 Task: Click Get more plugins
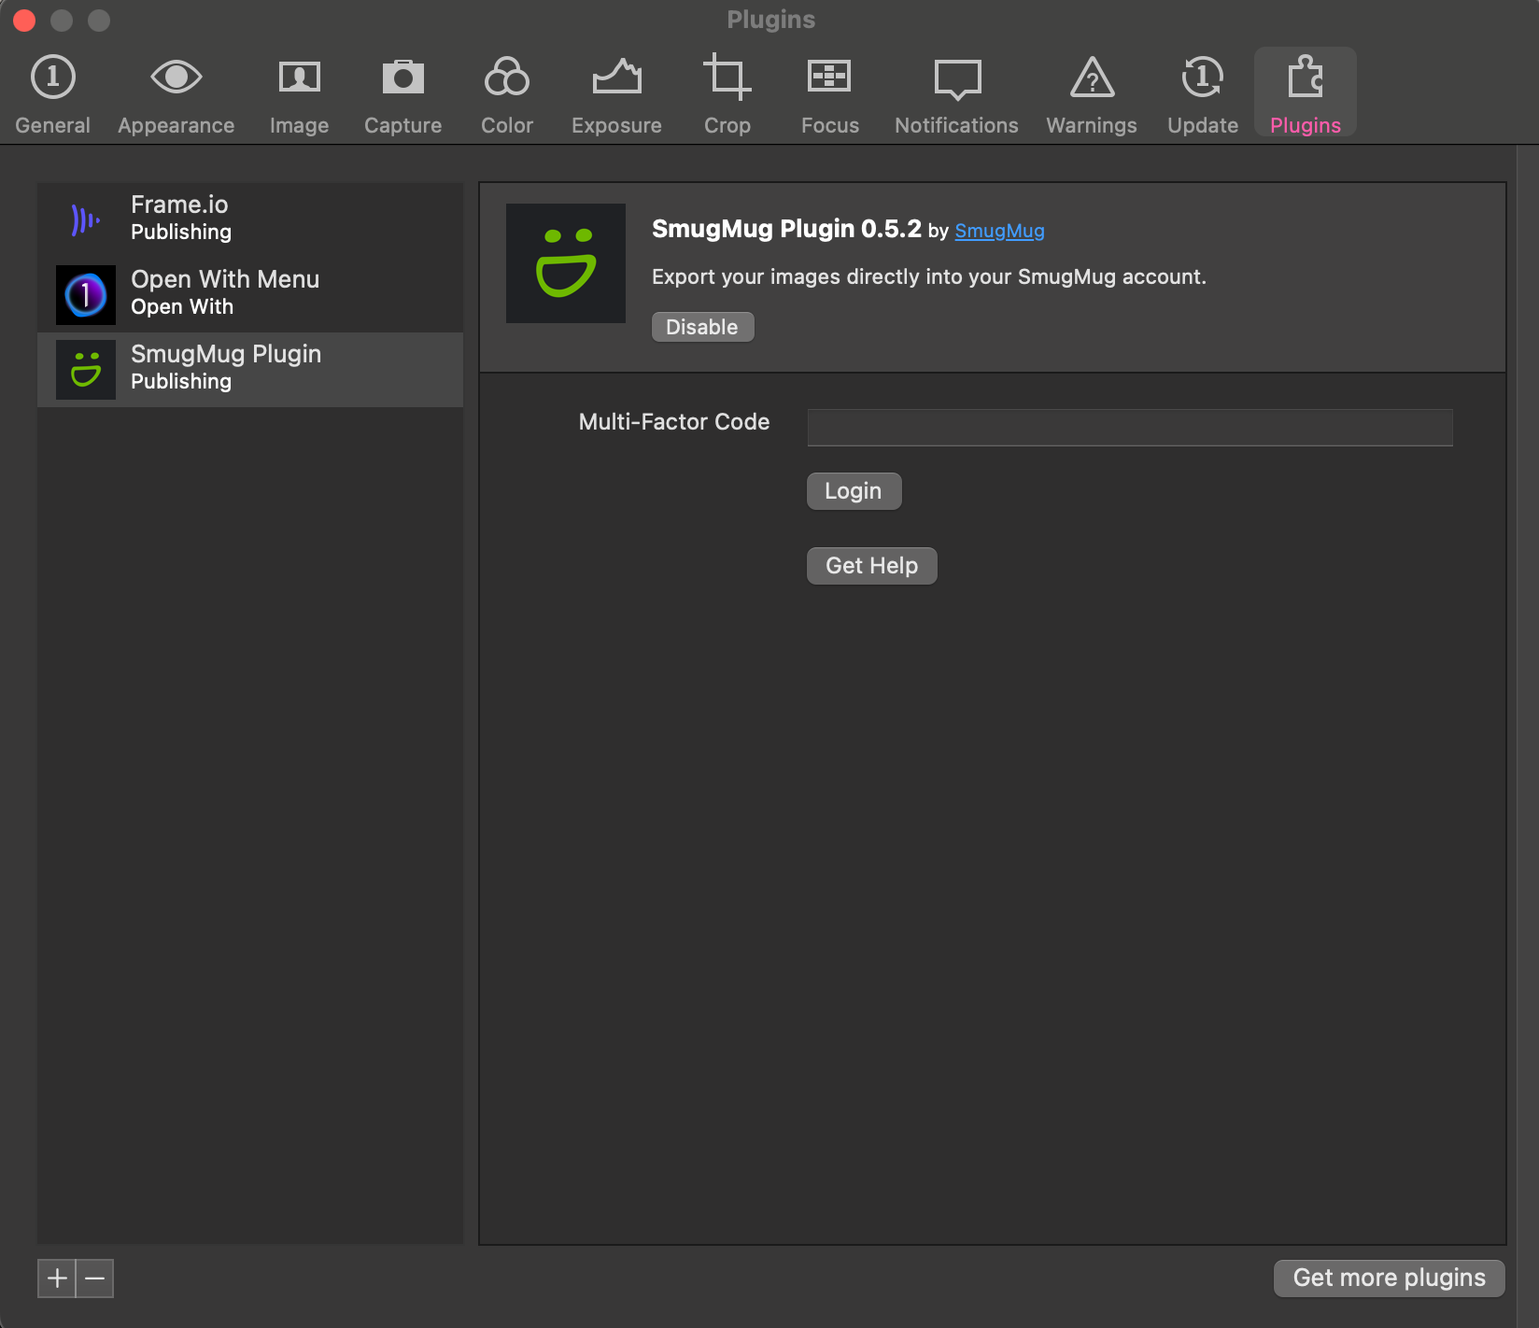pyautogui.click(x=1388, y=1278)
